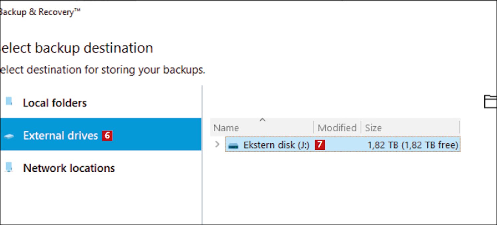Click the red badge numbered 7
This screenshot has height=225, width=497.
click(x=320, y=145)
